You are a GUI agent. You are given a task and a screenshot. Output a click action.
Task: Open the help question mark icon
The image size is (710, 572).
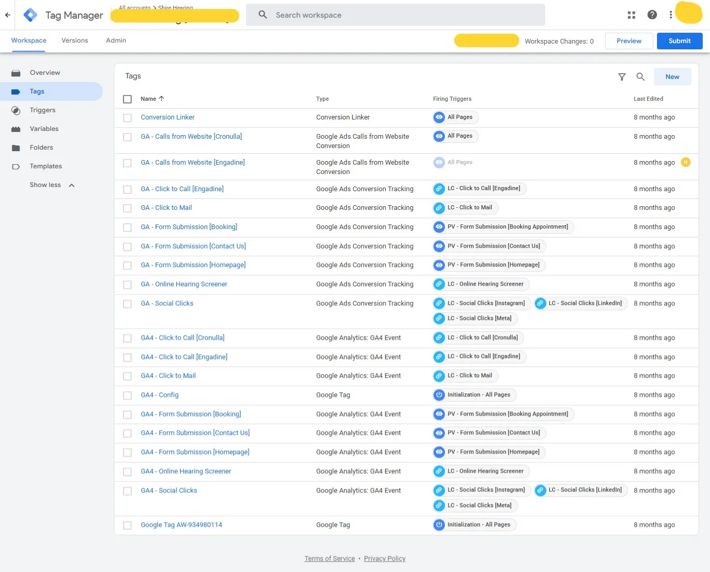click(652, 15)
